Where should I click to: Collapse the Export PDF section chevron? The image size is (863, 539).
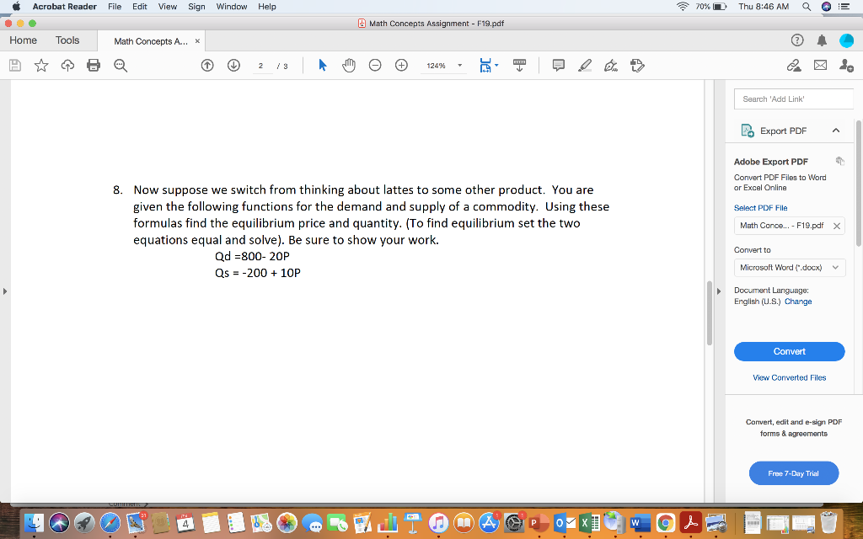(838, 131)
